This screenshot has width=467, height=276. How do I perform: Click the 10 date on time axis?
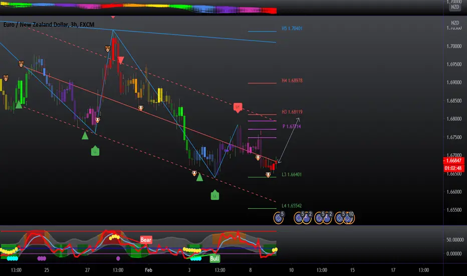pos(291,270)
